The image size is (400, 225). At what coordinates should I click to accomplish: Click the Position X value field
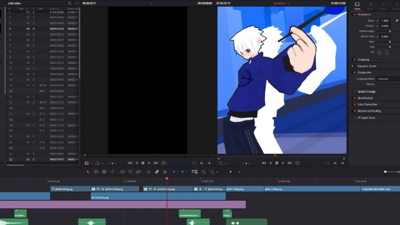tap(385, 26)
